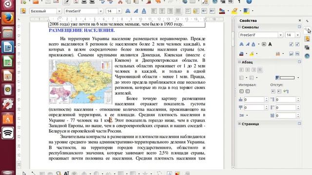This screenshot has width=312, height=175.
Task: Align text right in the formatting toolbar
Action: point(170,11)
